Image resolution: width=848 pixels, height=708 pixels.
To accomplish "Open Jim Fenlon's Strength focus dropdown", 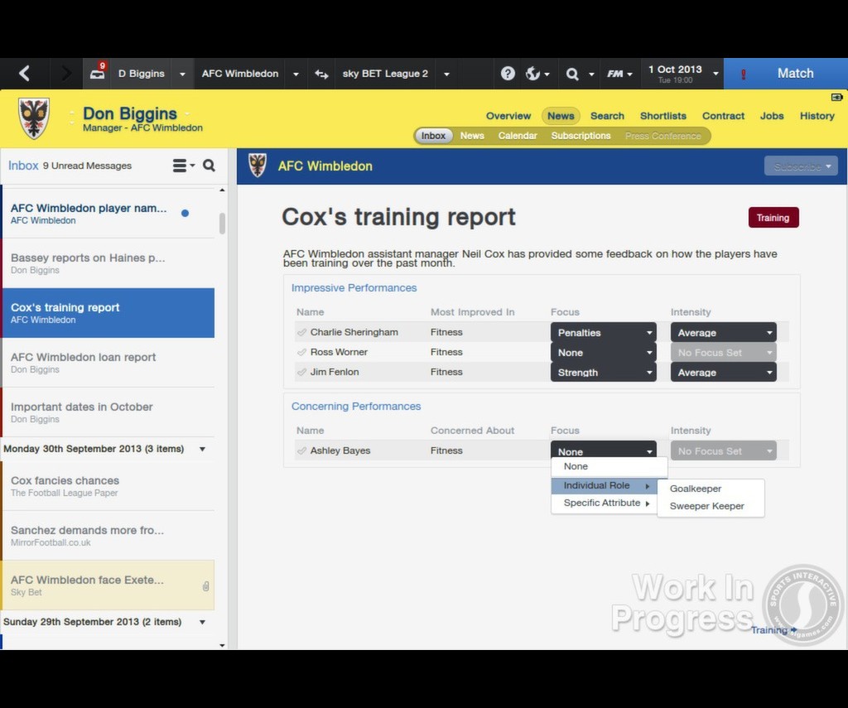I will coord(603,372).
